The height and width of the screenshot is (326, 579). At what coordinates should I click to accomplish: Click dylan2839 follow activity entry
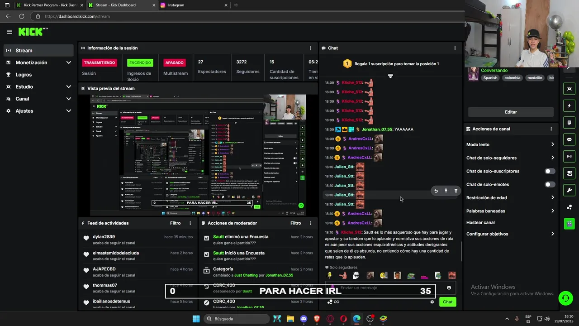(138, 240)
